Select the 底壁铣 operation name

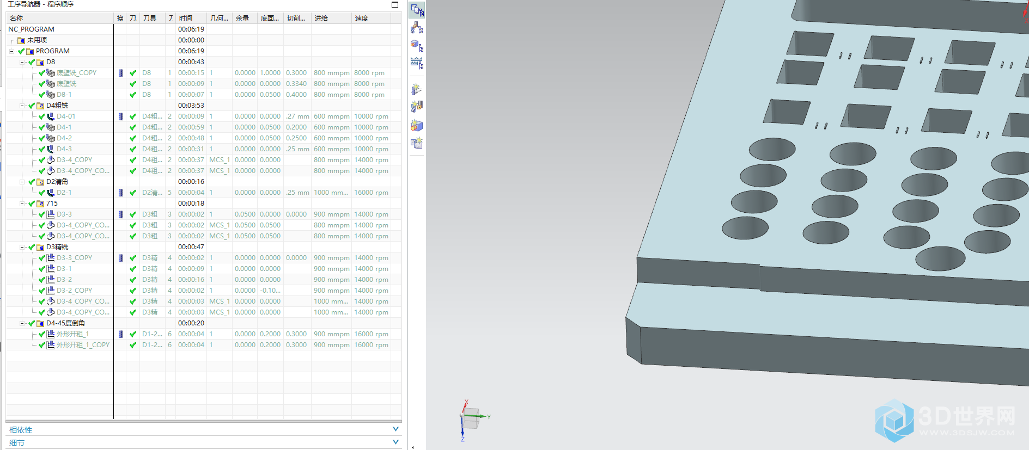coord(66,84)
